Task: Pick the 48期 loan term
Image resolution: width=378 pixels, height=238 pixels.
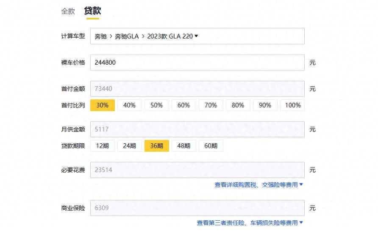Action: [183, 146]
